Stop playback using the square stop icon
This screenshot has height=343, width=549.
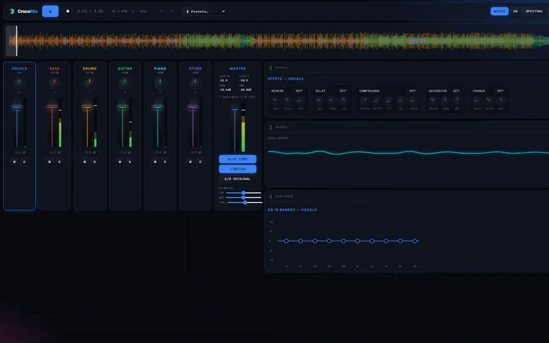pyautogui.click(x=67, y=11)
